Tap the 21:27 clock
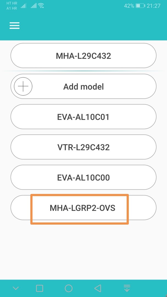Image resolution: width=167 pixels, height=297 pixels. point(154,6)
